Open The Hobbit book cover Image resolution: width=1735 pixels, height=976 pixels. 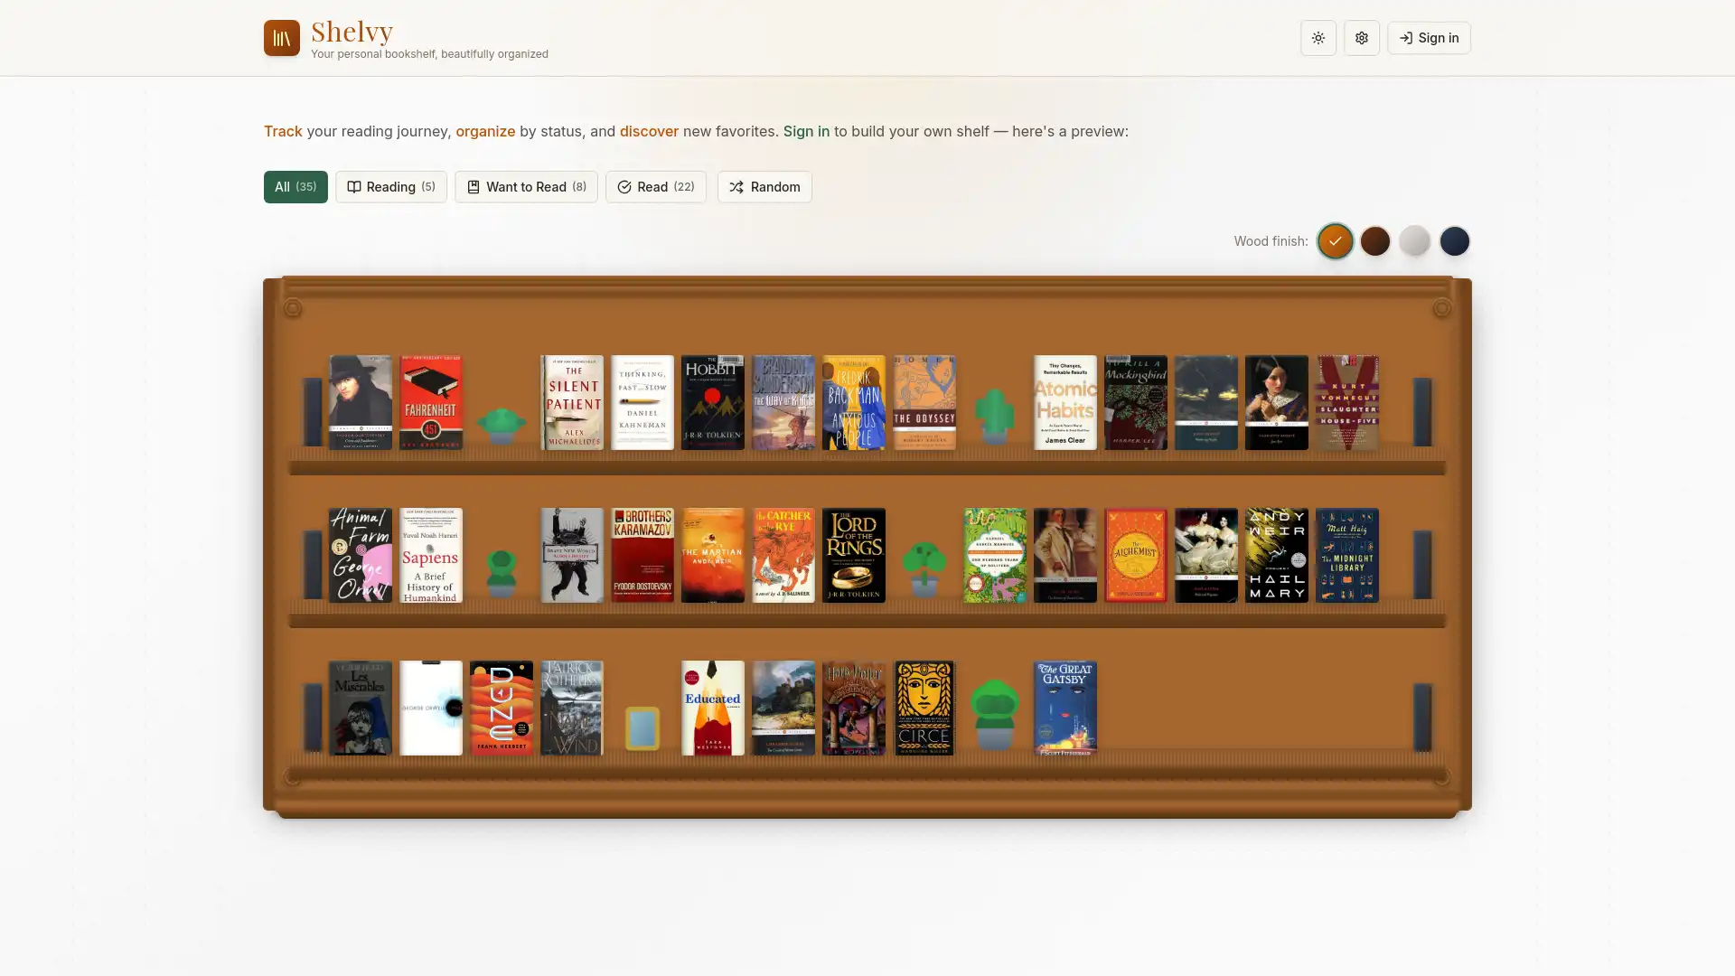coord(712,402)
